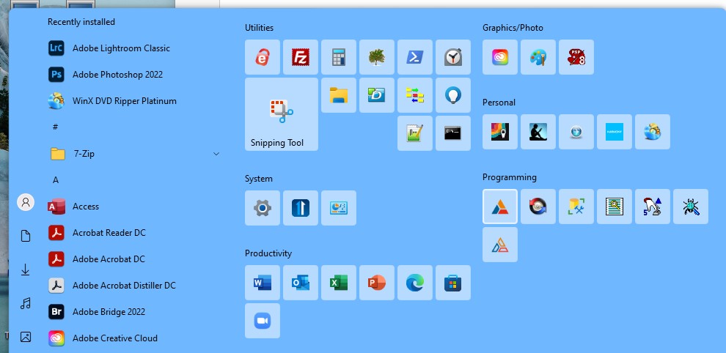Open the DVD disc tile in Personal

pyautogui.click(x=653, y=131)
